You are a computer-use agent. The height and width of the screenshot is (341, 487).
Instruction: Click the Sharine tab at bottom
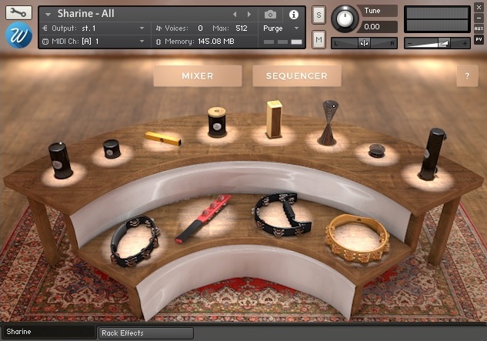click(48, 332)
